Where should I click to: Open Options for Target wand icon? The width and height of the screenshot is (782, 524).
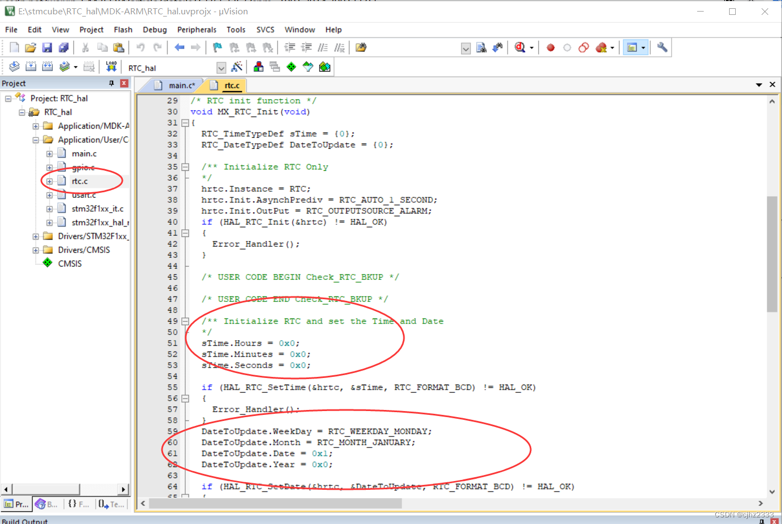(237, 67)
